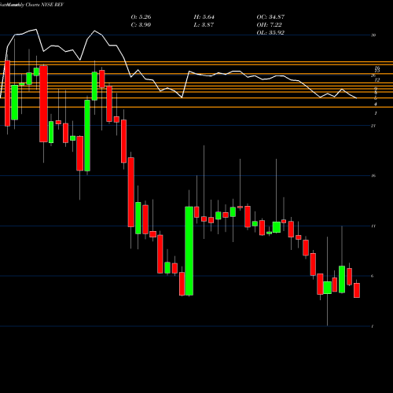This screenshot has height=393, width=393.
Task: Click the 'C: 3.90' close value
Action: tap(141, 25)
